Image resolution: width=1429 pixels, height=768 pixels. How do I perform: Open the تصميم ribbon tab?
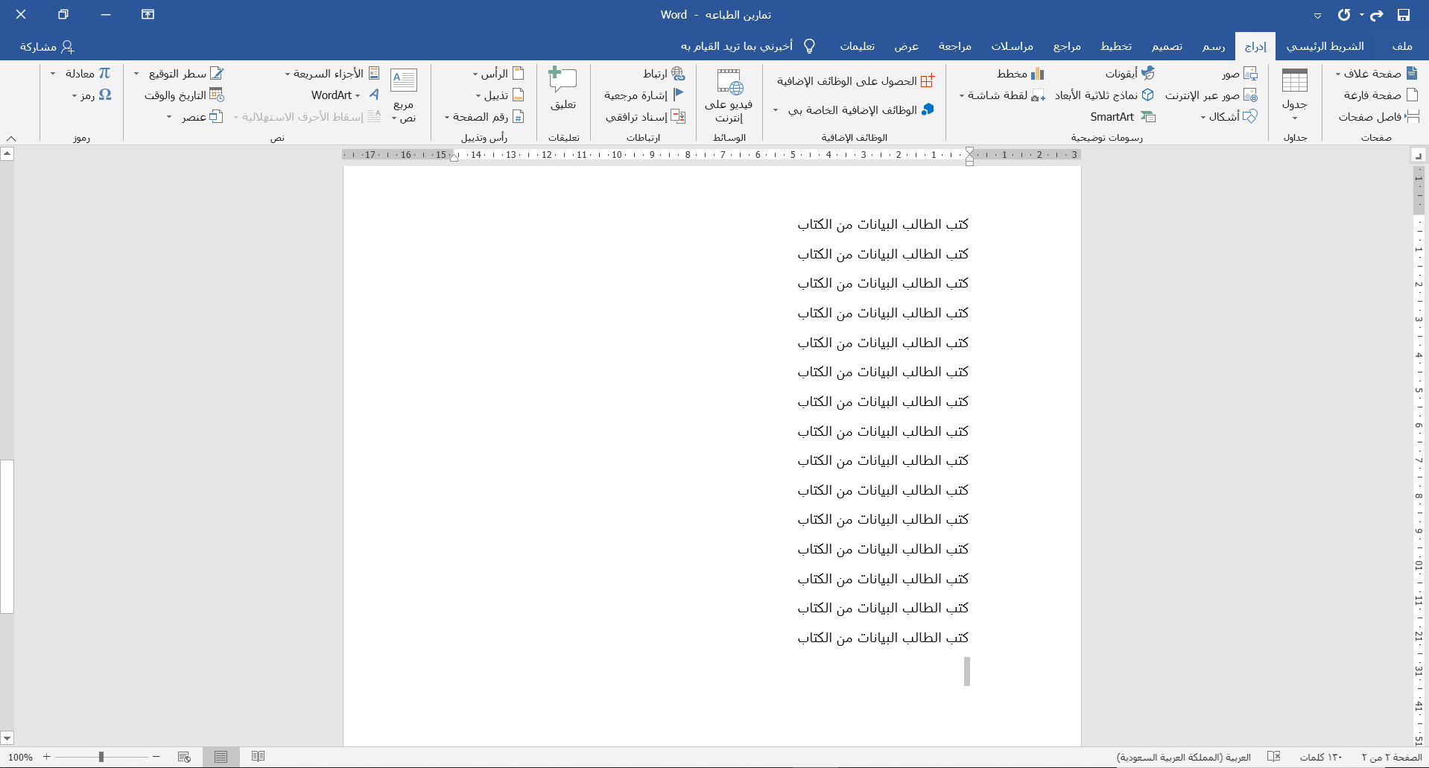pyautogui.click(x=1166, y=46)
